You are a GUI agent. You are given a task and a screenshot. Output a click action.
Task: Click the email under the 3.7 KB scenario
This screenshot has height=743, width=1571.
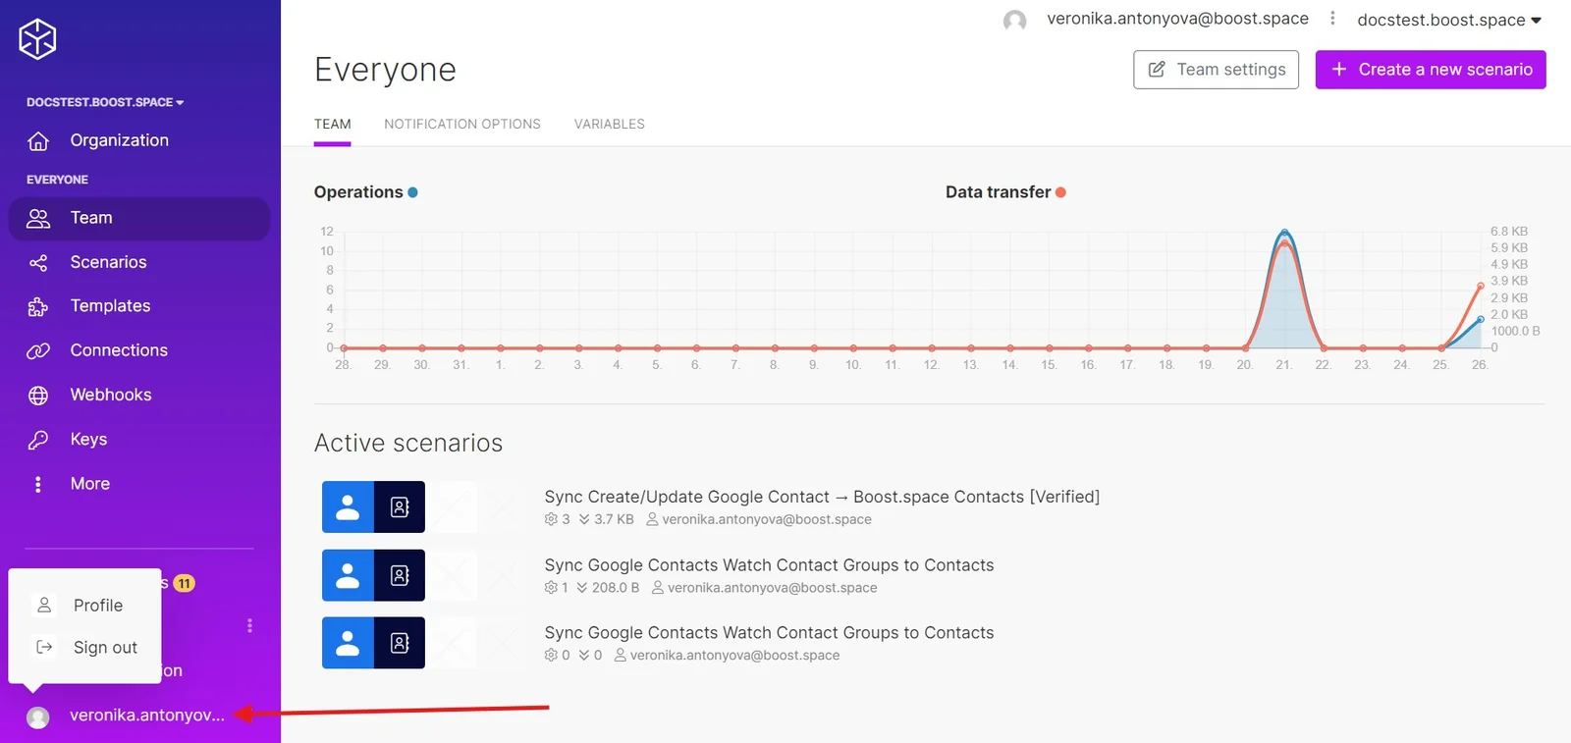click(x=767, y=519)
